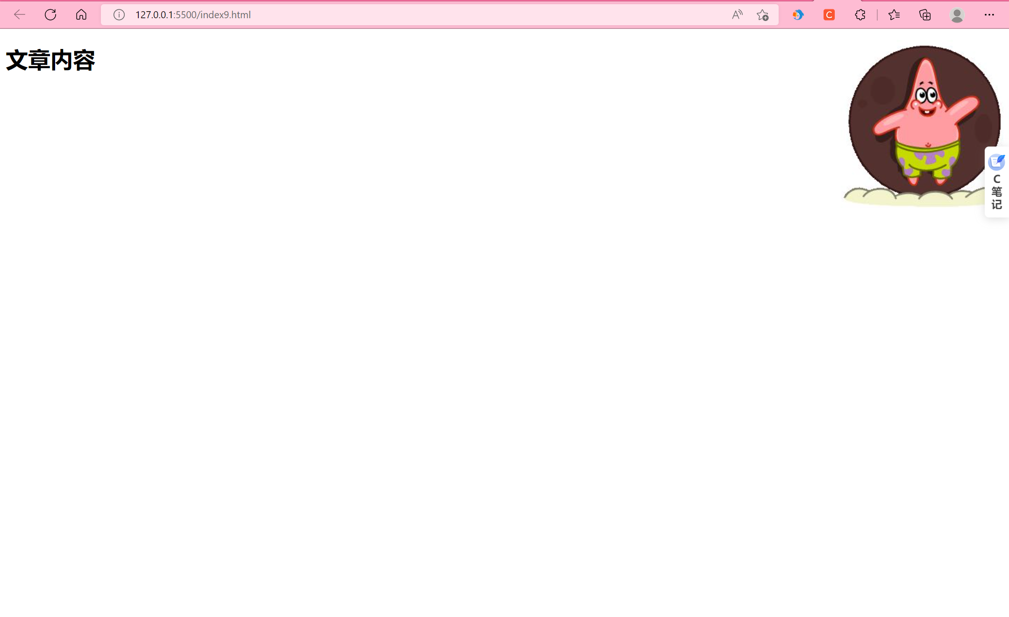
Task: Go back to the previous page
Action: pos(20,15)
